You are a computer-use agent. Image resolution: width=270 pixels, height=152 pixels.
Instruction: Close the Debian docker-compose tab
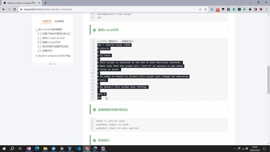click(39, 3)
